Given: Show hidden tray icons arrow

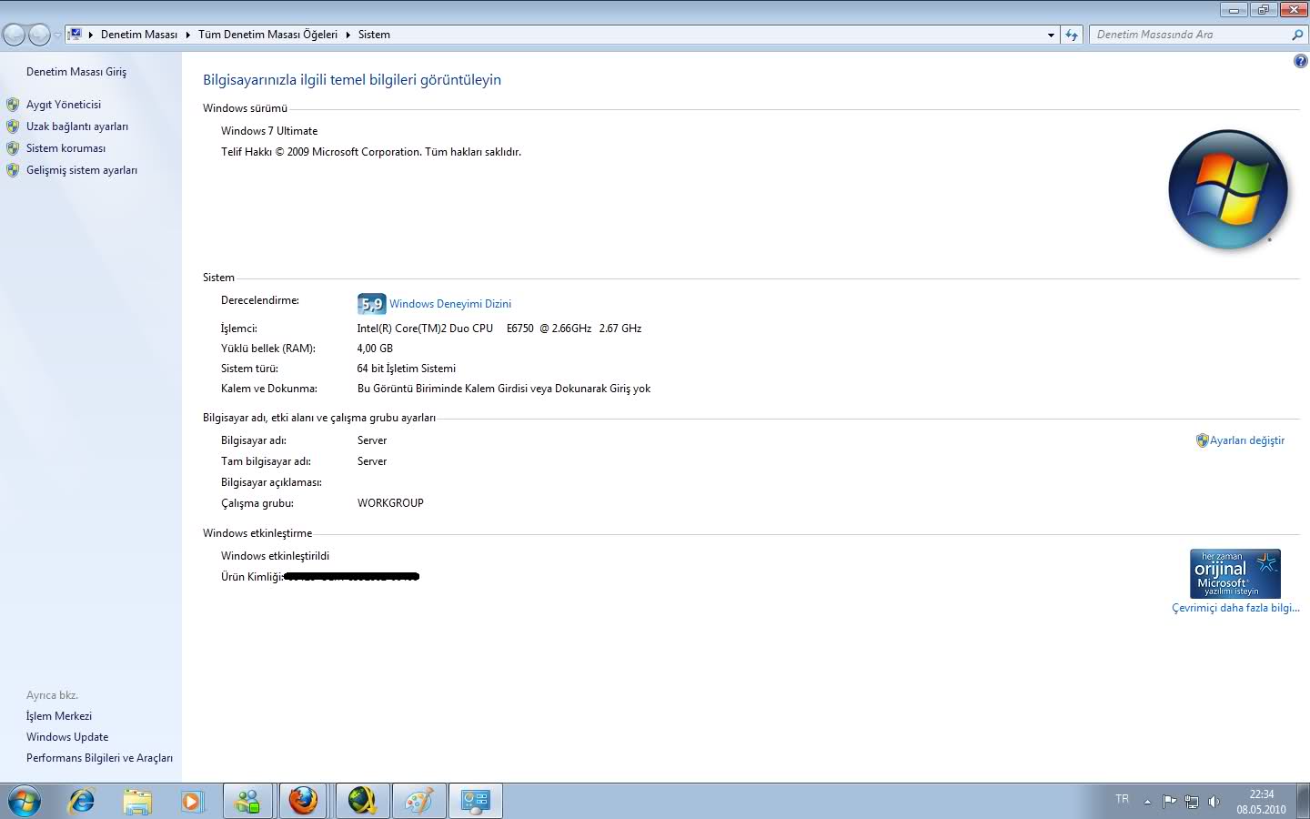Looking at the screenshot, I should [x=1147, y=802].
